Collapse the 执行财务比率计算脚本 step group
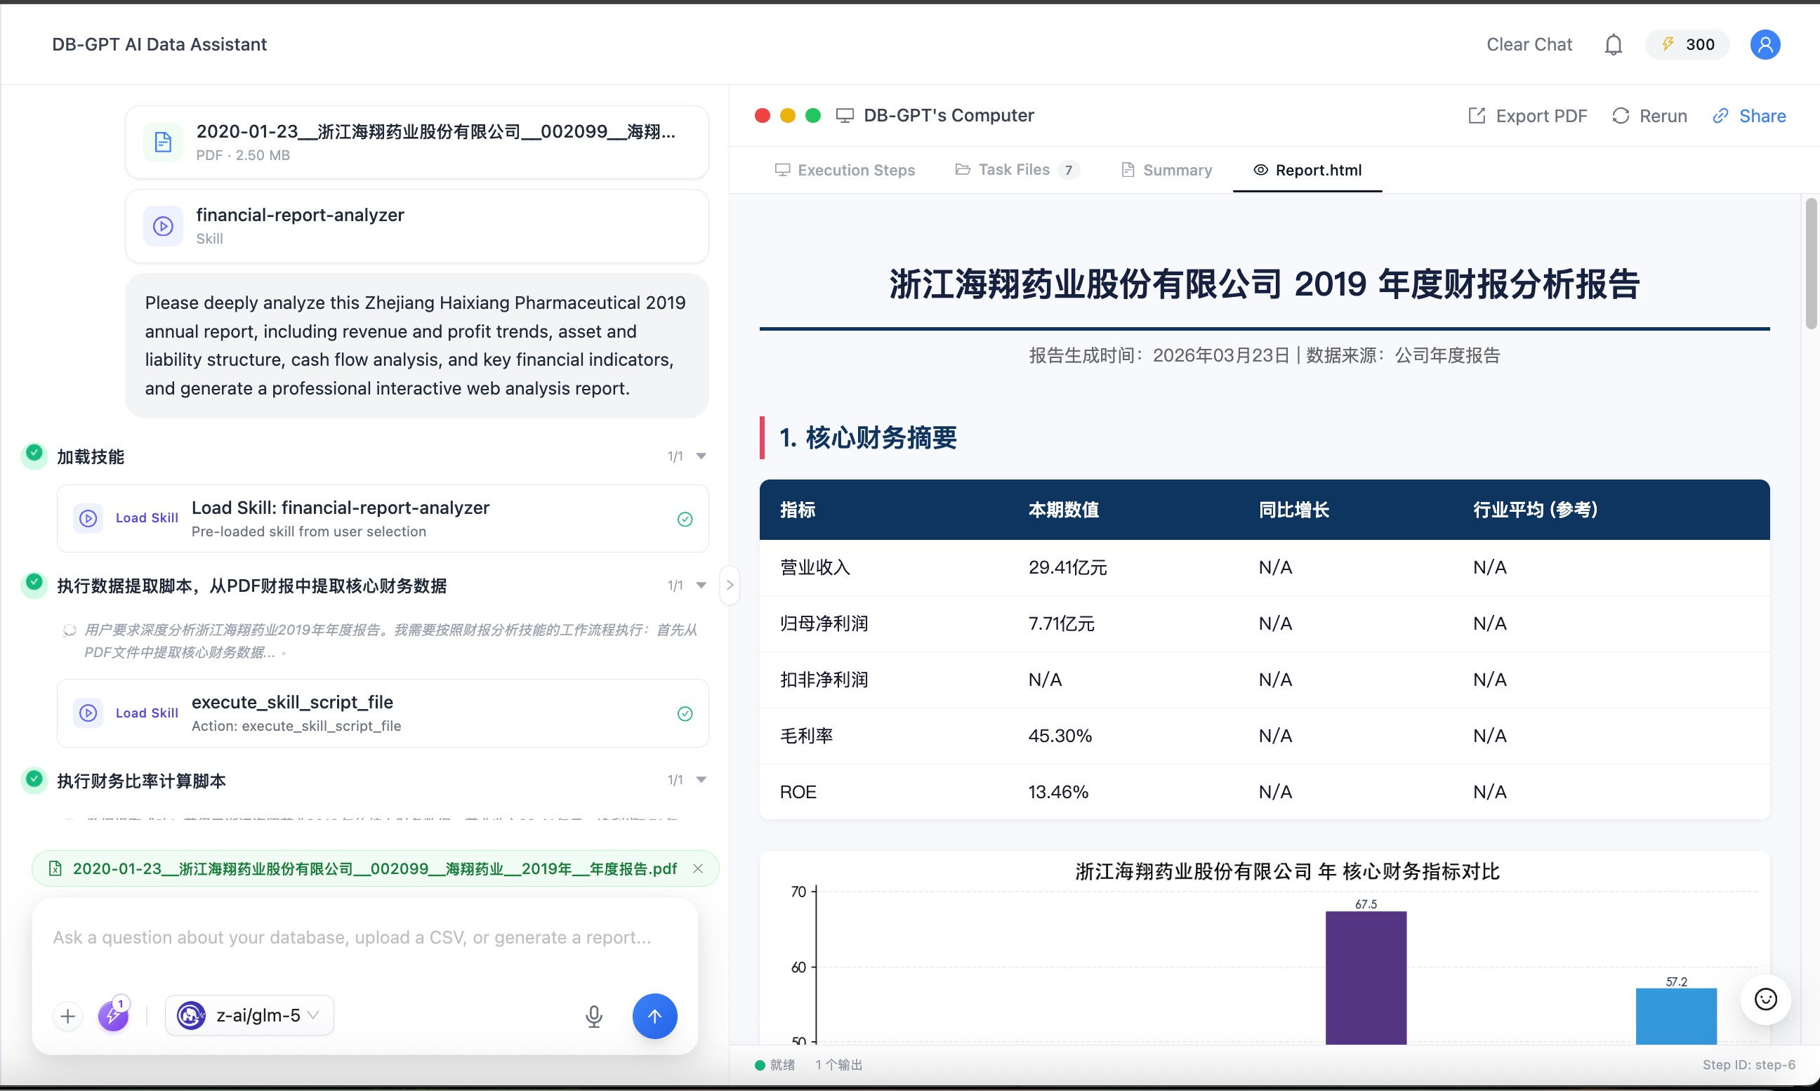This screenshot has height=1091, width=1820. 701,780
